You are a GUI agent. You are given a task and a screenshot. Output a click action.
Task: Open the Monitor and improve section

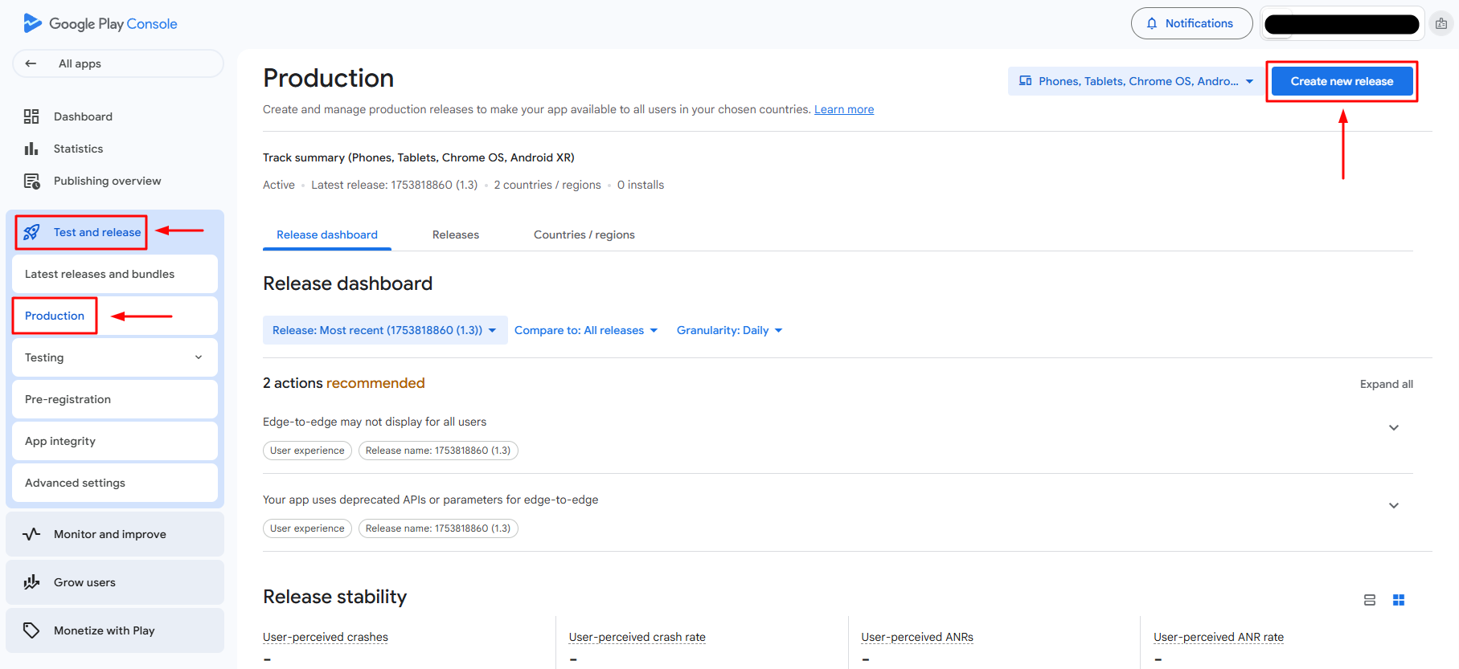pyautogui.click(x=115, y=534)
